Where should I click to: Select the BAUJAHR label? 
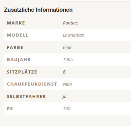point(19,60)
